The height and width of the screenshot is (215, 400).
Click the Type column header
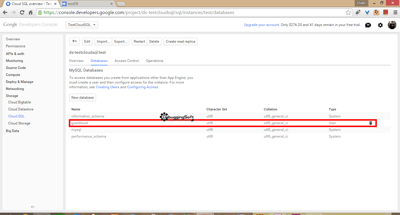click(332, 109)
